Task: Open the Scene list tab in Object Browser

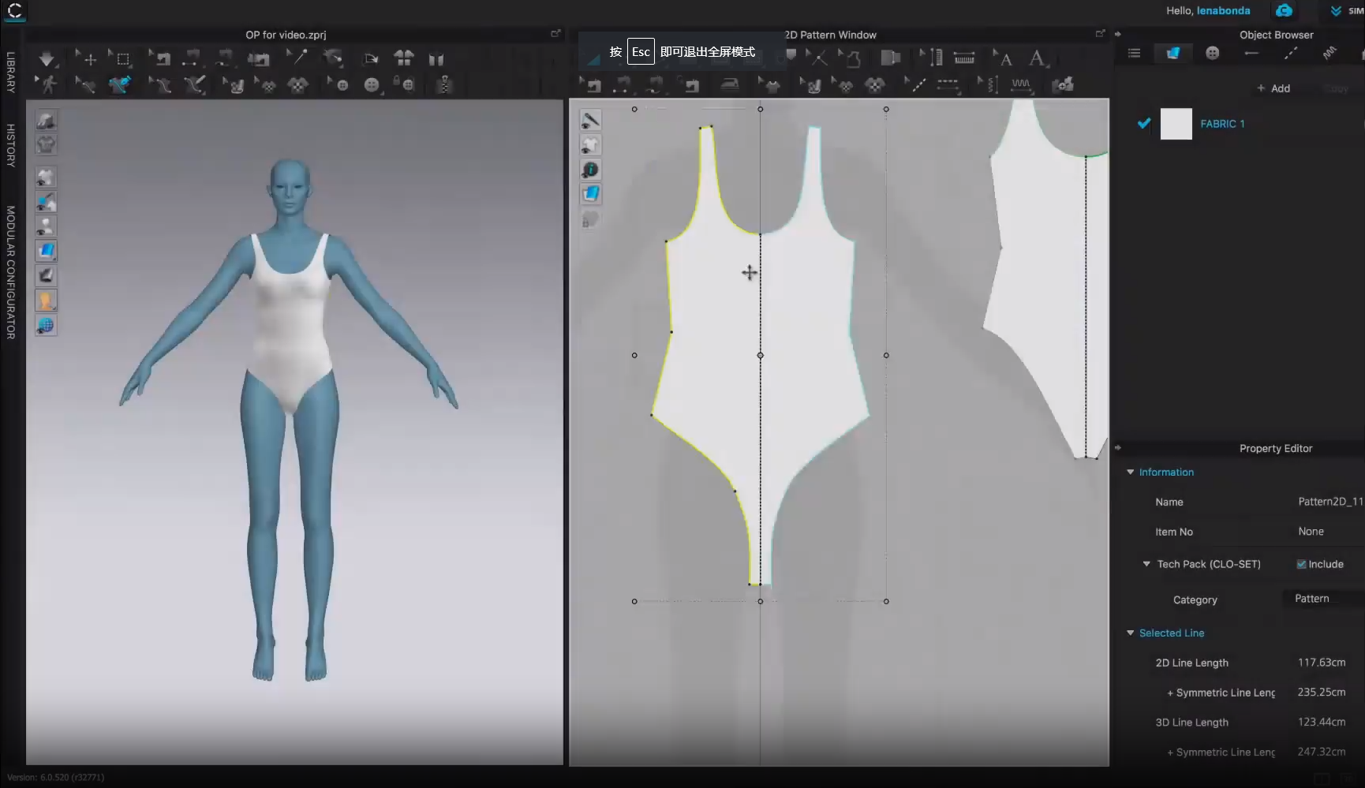Action: (1134, 53)
